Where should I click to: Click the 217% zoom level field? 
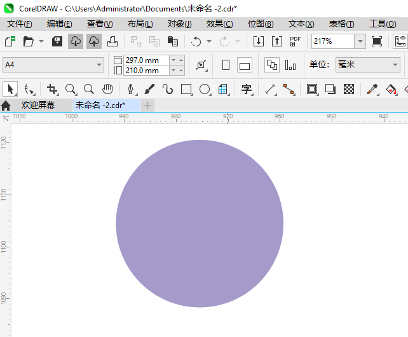[x=333, y=41]
